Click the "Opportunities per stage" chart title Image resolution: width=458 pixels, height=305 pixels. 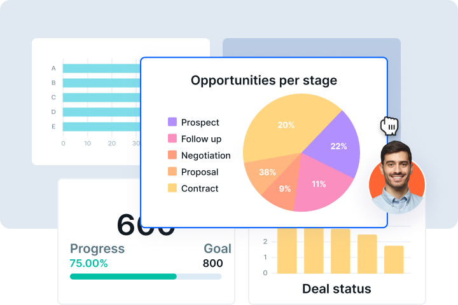tap(264, 81)
